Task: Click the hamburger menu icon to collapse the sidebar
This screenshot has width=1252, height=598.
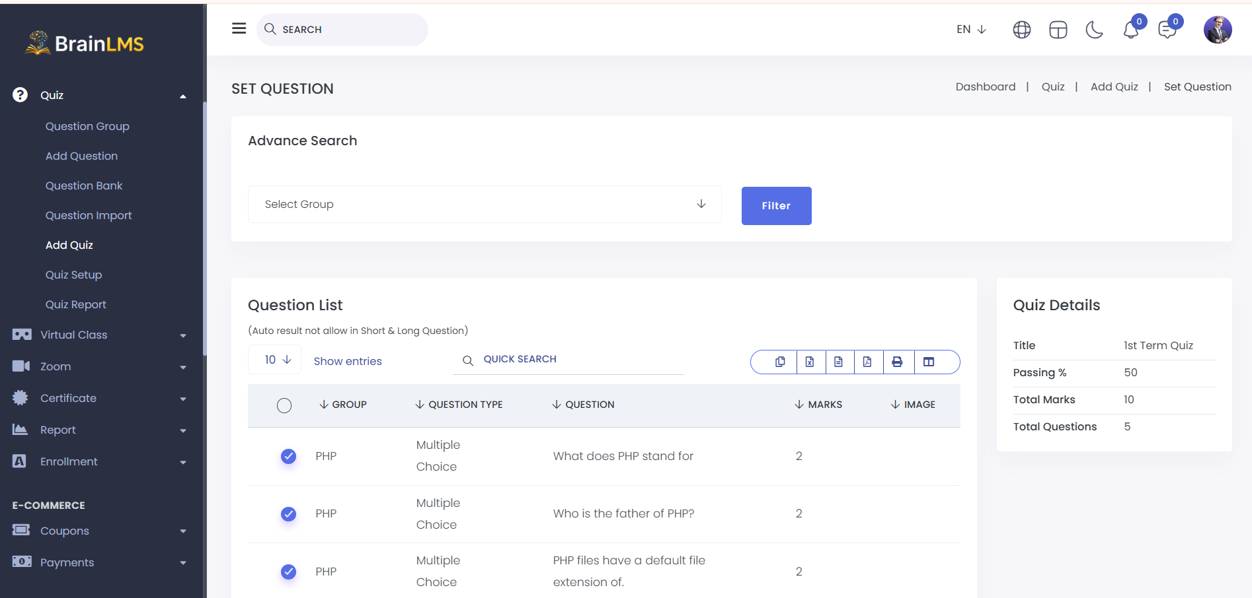Action: pos(239,28)
